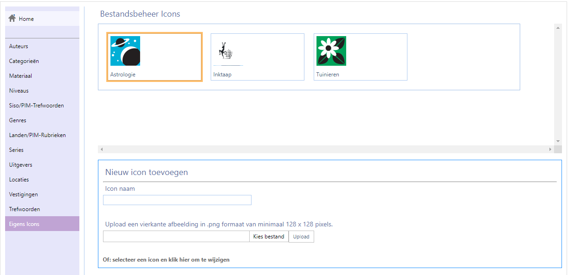The width and height of the screenshot is (568, 275).
Task: Click the vertical scrollbar down arrow
Action: click(558, 141)
